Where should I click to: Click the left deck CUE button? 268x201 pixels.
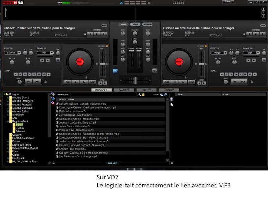click(x=68, y=82)
